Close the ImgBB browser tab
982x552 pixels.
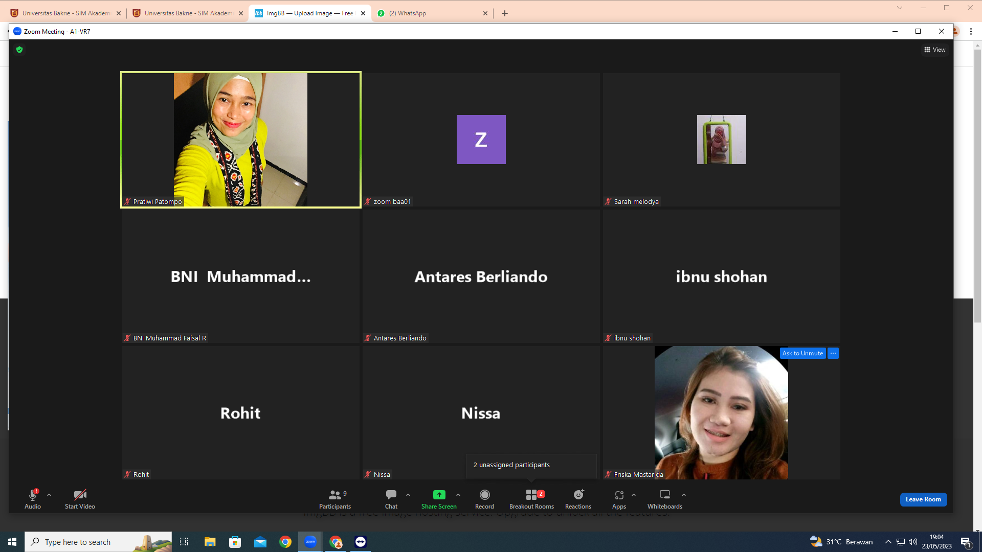[363, 13]
